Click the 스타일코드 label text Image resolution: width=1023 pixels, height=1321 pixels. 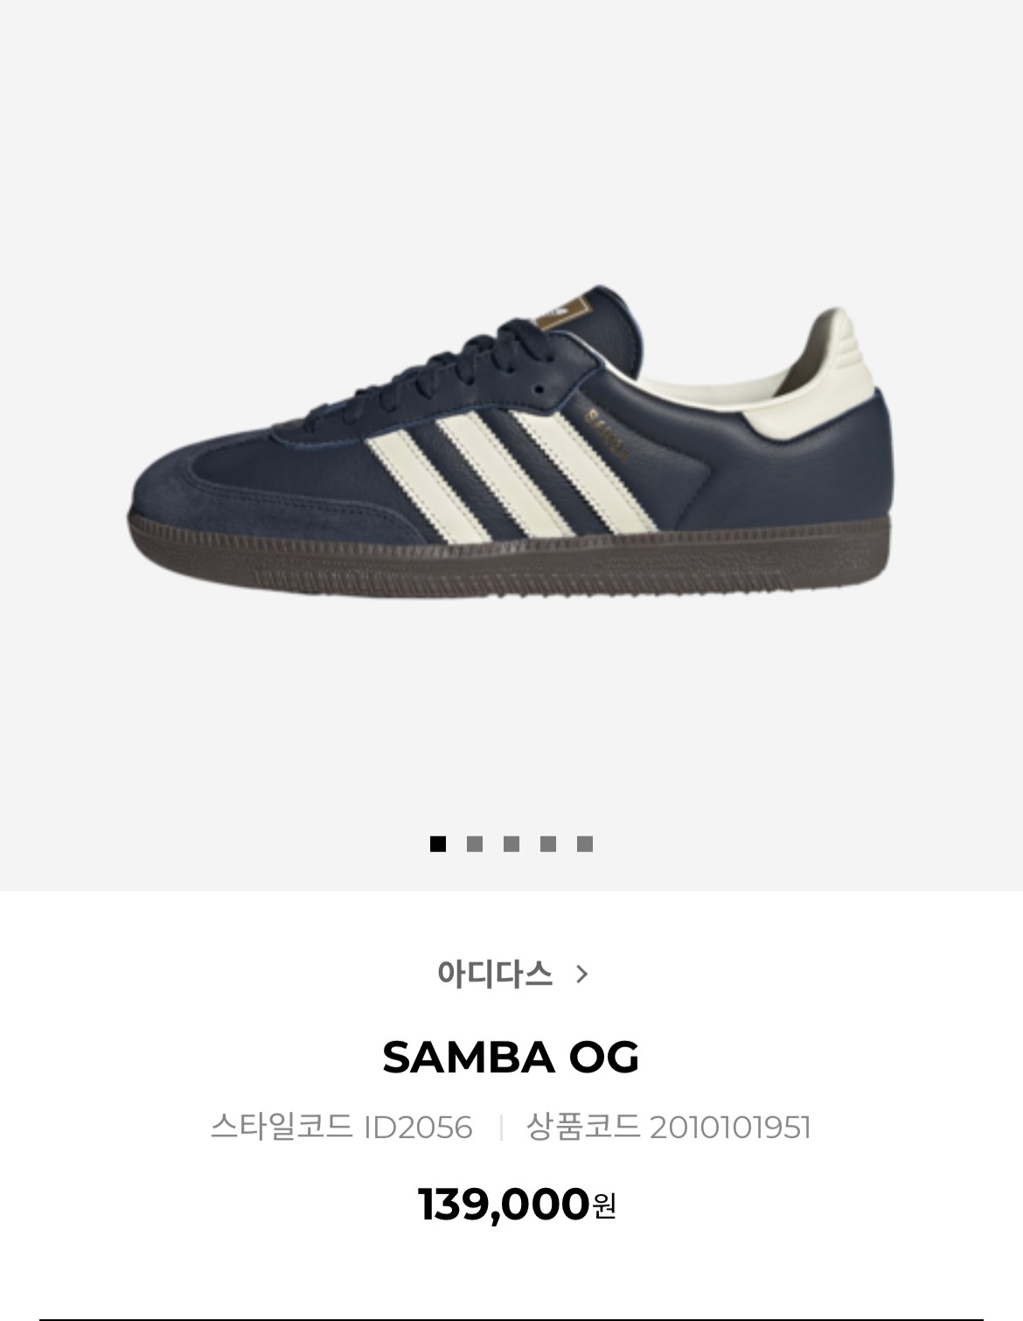282,1127
